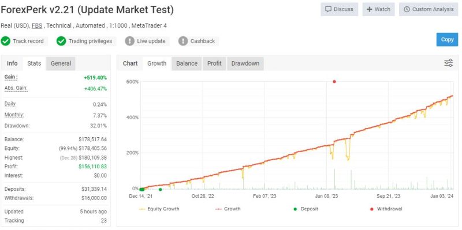
Task: Click the plus icon on Watch
Action: [369, 9]
